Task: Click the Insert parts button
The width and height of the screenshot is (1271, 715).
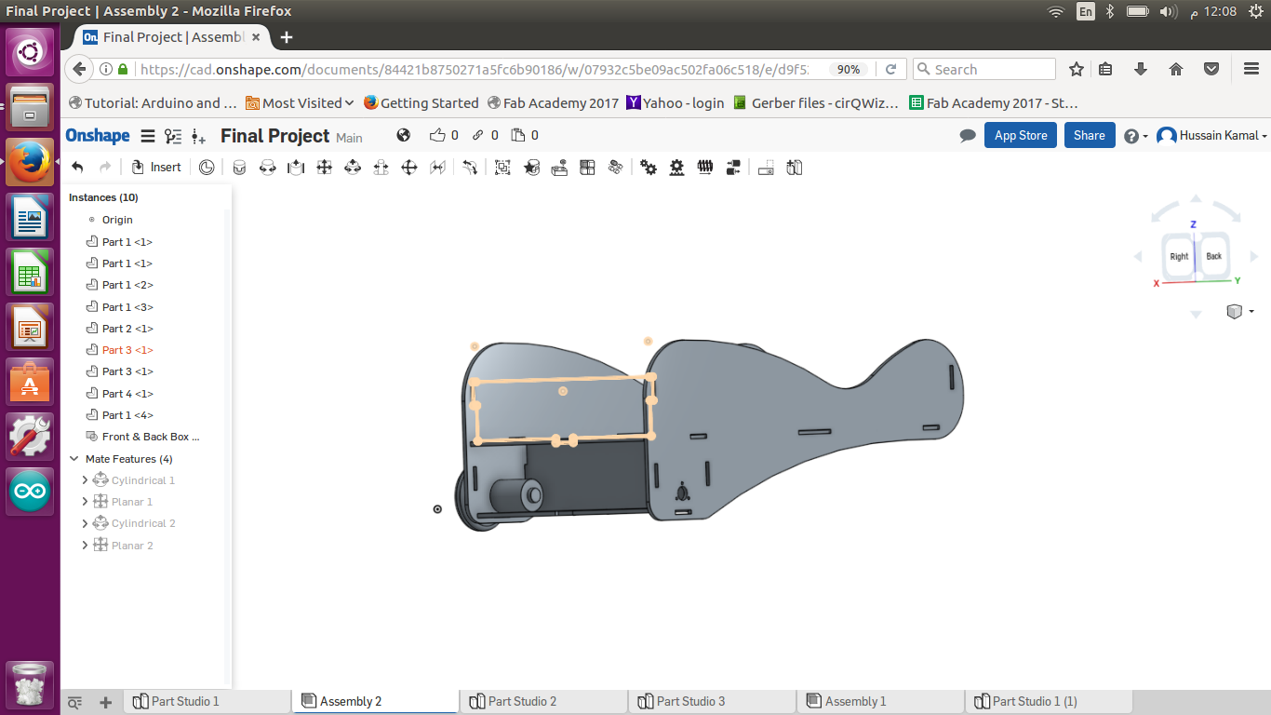Action: pos(155,168)
